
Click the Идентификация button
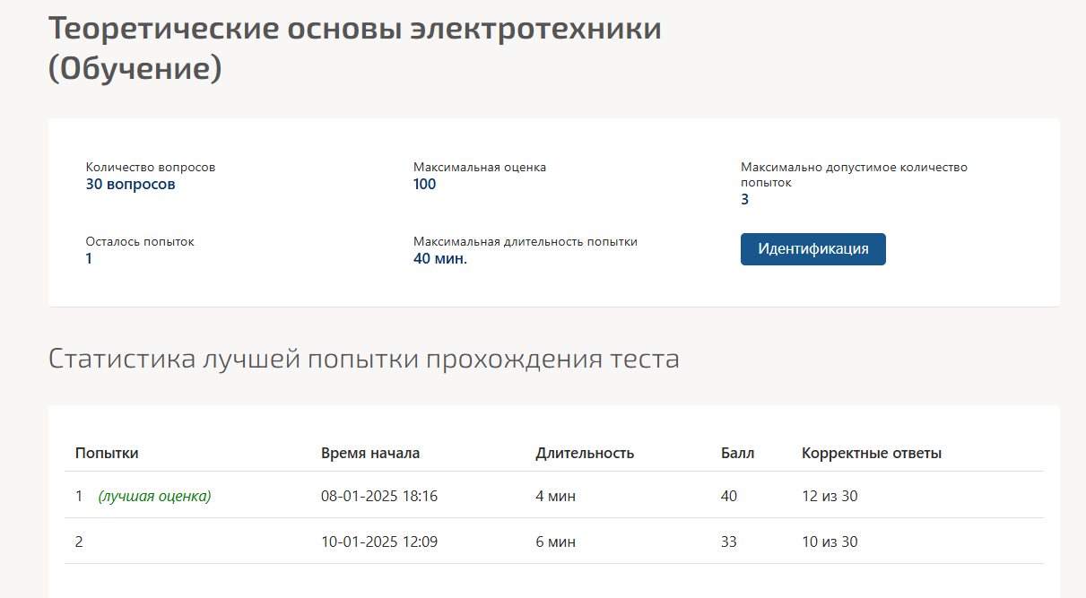click(x=812, y=249)
